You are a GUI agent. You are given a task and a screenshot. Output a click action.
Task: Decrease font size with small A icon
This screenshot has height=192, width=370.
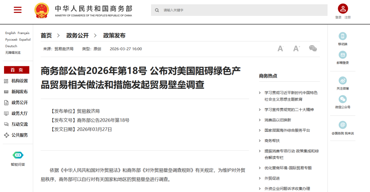click(x=280, y=48)
